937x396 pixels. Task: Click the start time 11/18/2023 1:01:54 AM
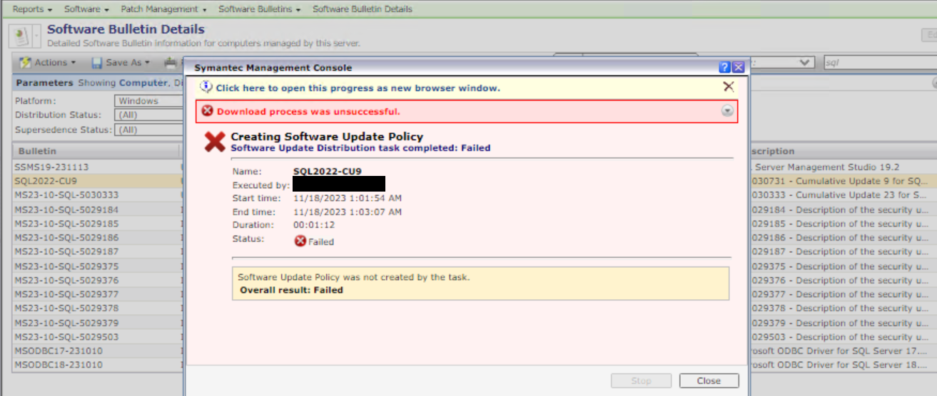[x=348, y=198]
